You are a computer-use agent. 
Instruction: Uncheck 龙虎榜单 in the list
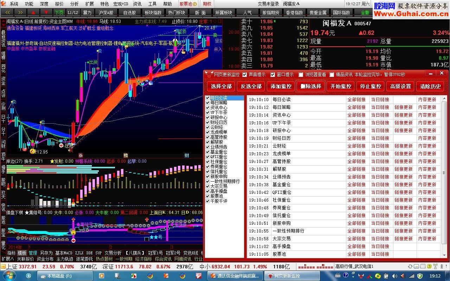pyautogui.click(x=208, y=132)
